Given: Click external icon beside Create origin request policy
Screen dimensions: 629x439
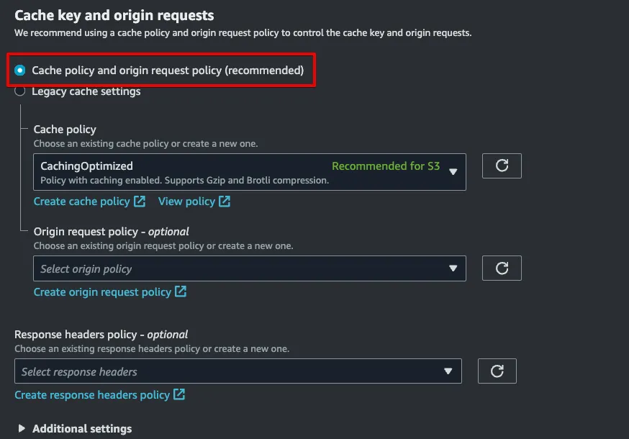Looking at the screenshot, I should [181, 292].
